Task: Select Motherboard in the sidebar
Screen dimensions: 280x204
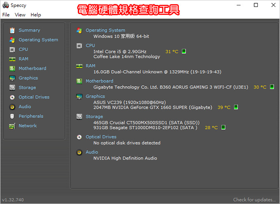Action: point(33,69)
